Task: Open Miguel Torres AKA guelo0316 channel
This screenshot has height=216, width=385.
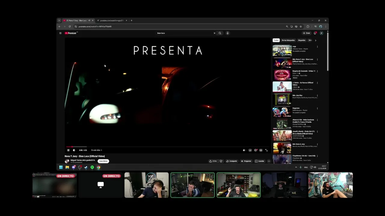Action: point(82,160)
